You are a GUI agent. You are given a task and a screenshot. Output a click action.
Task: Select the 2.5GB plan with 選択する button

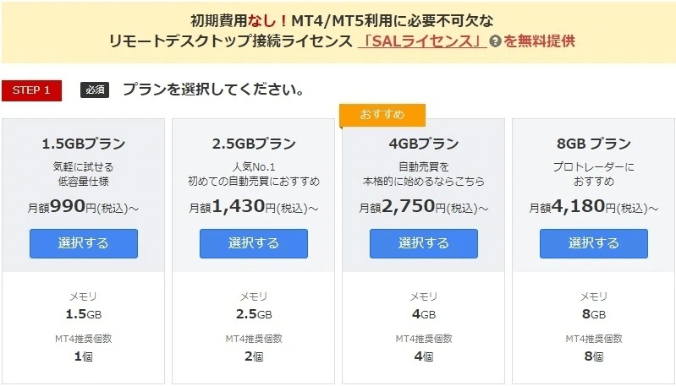pyautogui.click(x=254, y=243)
